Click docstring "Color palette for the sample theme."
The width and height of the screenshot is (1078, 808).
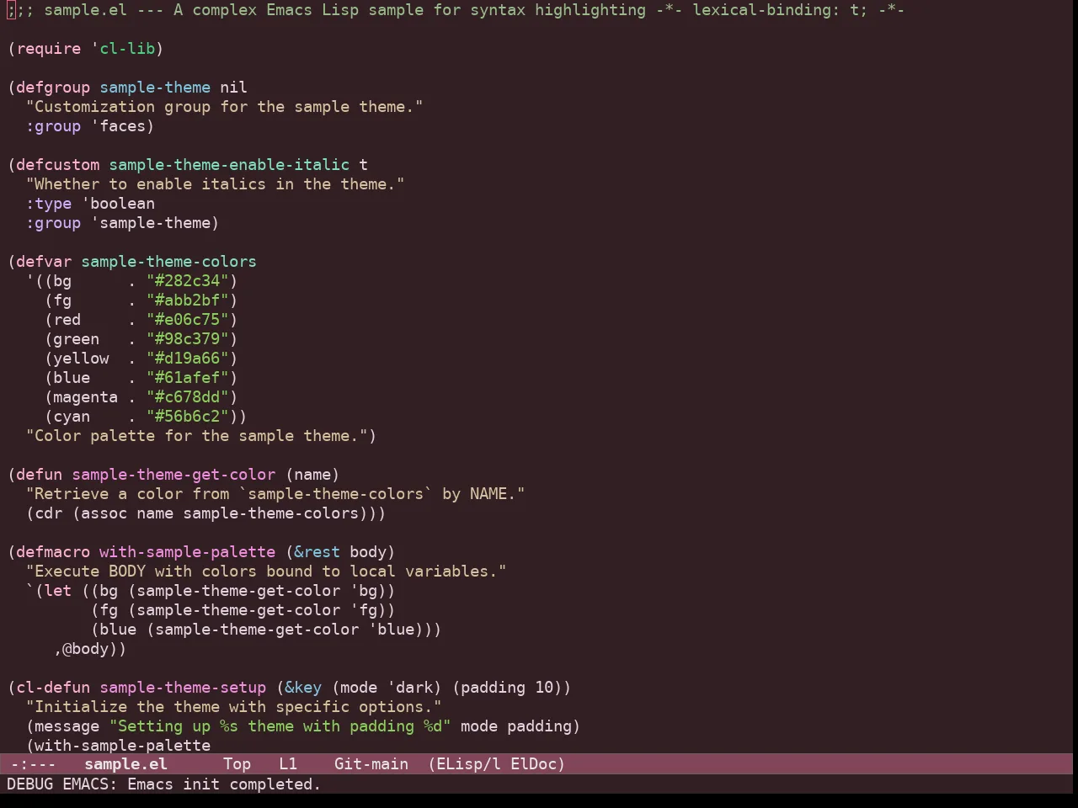196,436
